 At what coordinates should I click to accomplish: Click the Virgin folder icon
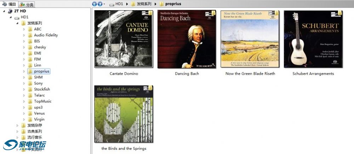pyautogui.click(x=30, y=119)
